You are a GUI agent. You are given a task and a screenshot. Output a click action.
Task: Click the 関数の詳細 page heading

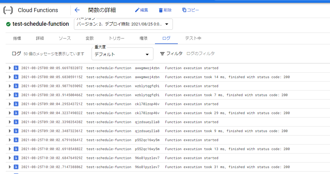pyautogui.click(x=102, y=10)
